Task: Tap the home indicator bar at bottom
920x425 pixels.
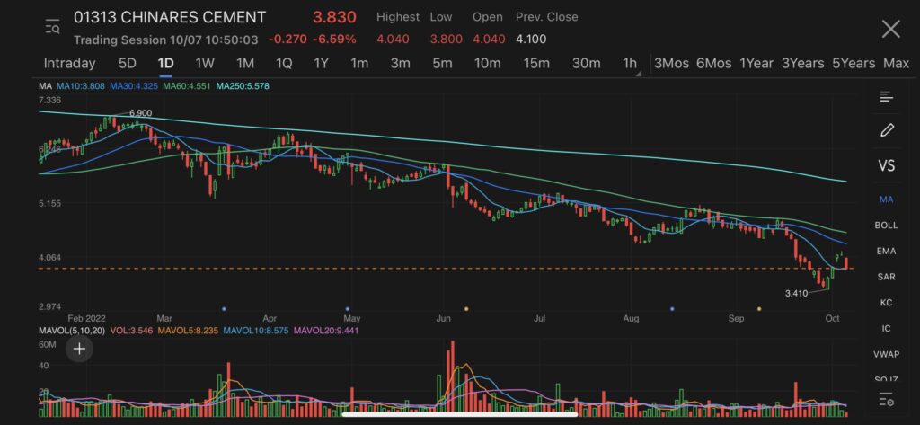Action: coord(460,414)
